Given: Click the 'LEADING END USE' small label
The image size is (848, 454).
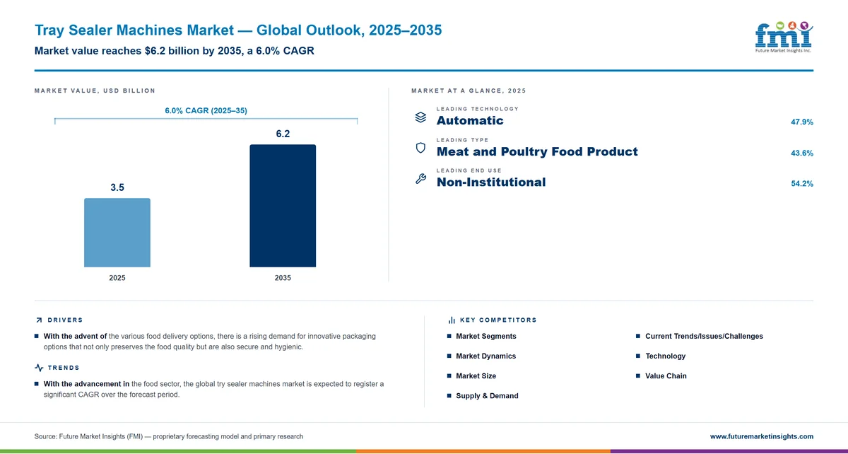Looking at the screenshot, I should tap(469, 170).
